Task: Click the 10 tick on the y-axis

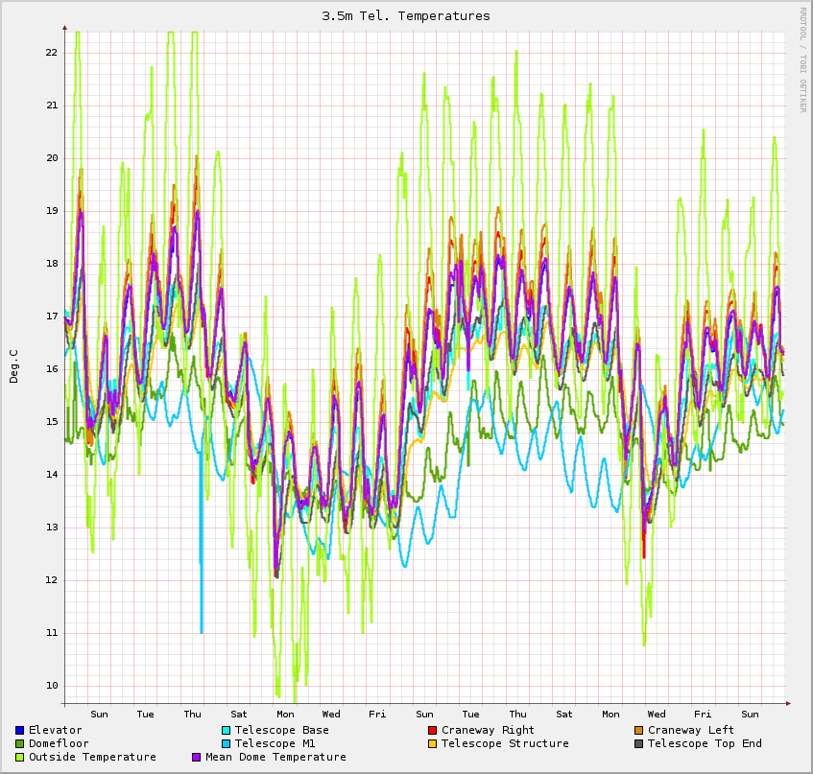Action: [x=51, y=686]
